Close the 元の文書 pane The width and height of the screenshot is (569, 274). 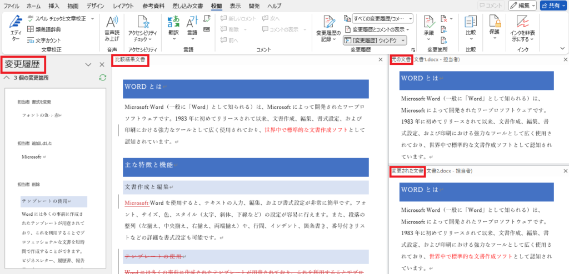point(565,60)
